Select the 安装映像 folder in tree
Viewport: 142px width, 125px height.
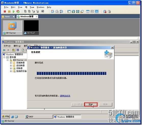pos(20,63)
